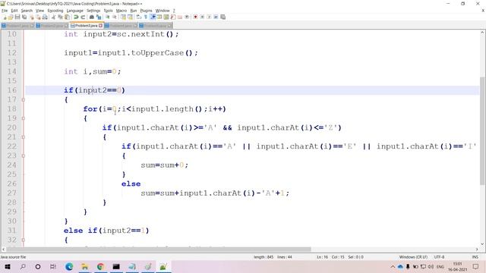Click the 'length : 845 lines : 44' status text
Screen dimensions: 486x273
click(273, 257)
